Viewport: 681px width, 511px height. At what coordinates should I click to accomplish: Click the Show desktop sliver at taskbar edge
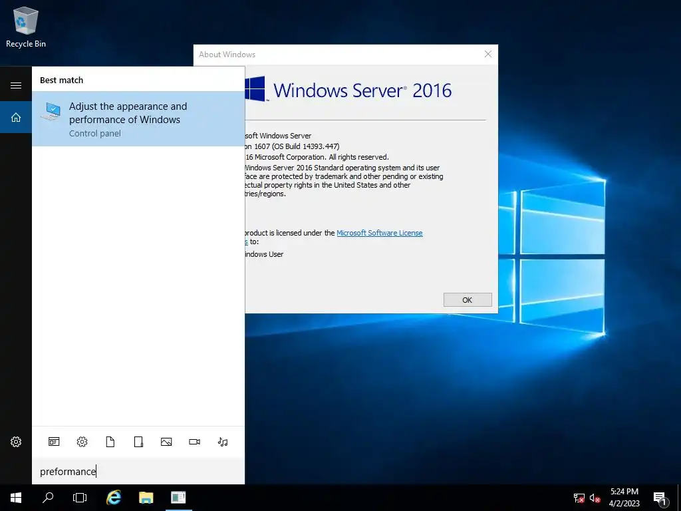[679, 498]
